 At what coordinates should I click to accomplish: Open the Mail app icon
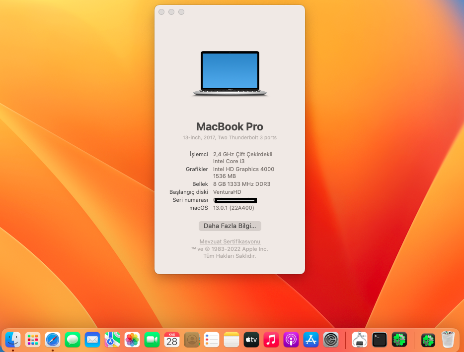(92, 340)
